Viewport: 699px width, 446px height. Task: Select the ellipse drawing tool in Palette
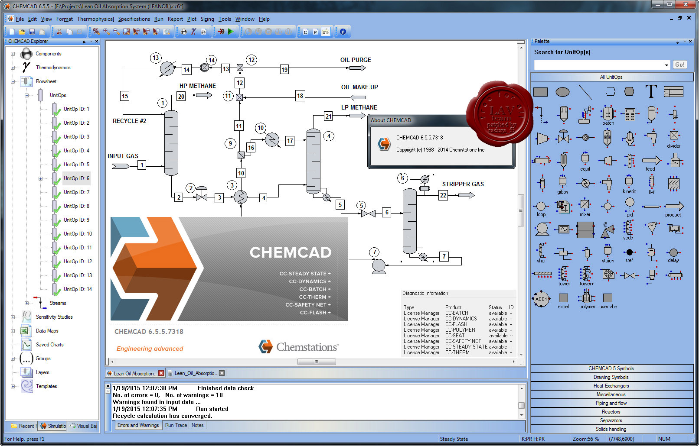(x=562, y=92)
